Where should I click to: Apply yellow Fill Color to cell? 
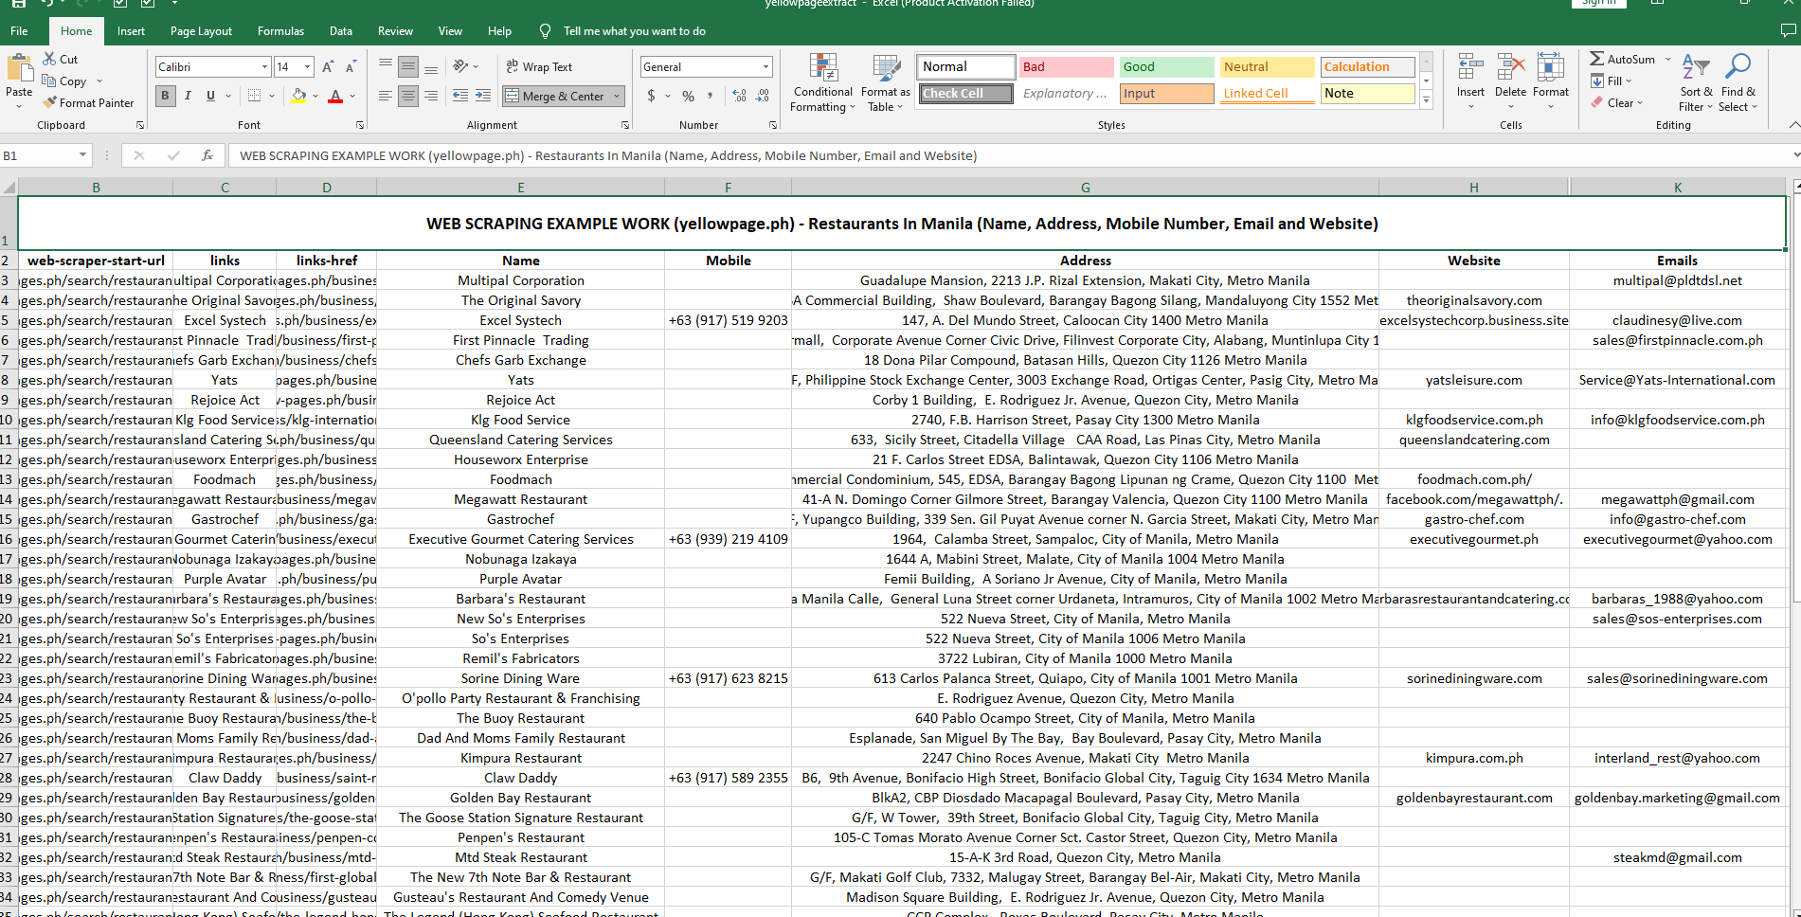tap(298, 96)
